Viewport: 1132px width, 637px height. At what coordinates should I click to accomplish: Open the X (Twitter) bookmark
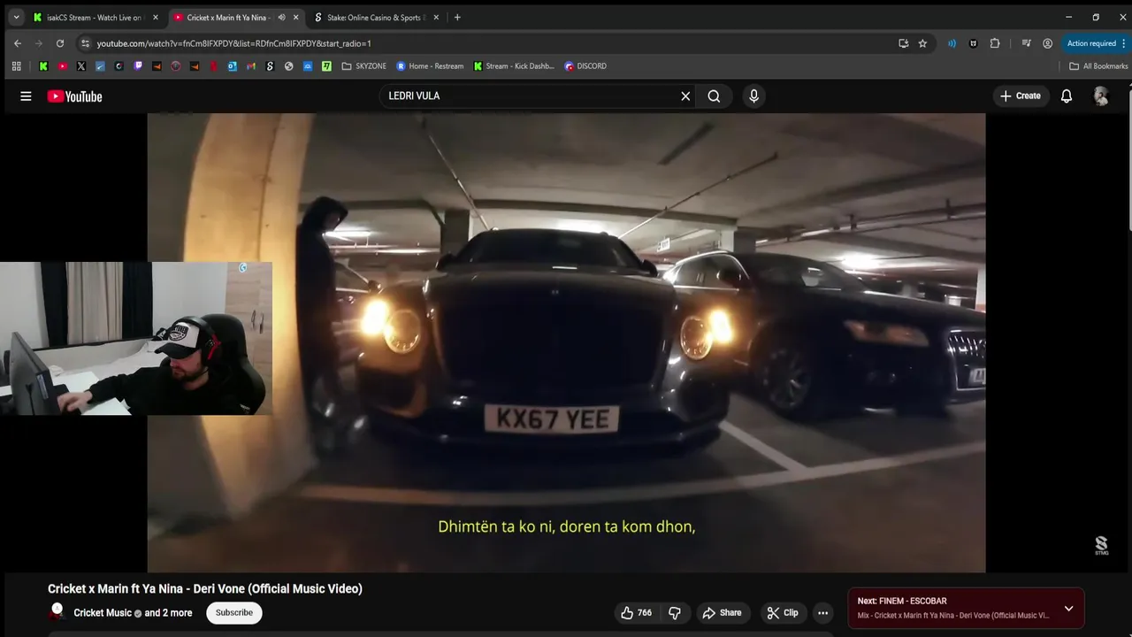point(81,66)
